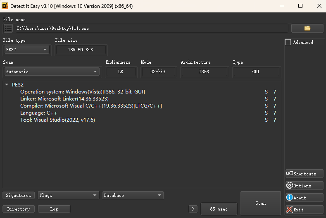Click the S mark on Language row
Viewport: 326px width, 218px height.
[x=266, y=113]
